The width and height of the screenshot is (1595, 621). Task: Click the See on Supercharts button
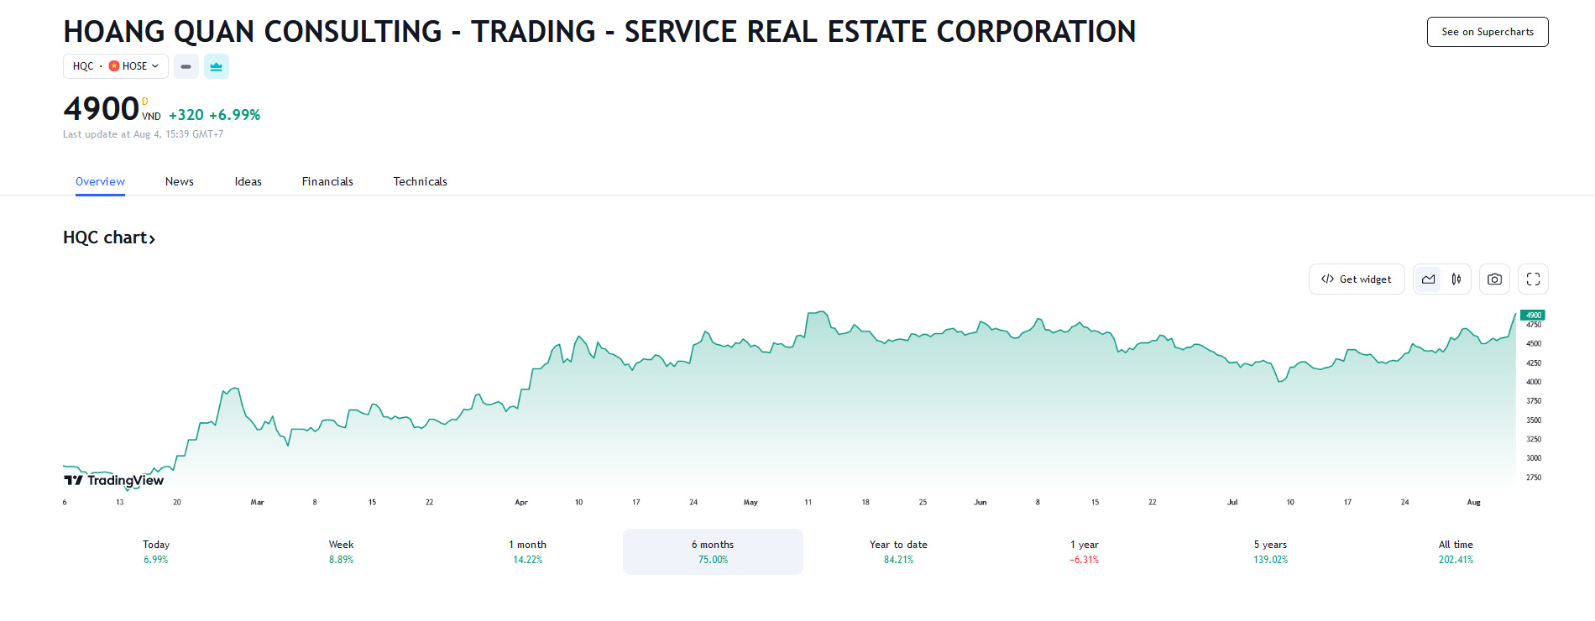coord(1487,32)
